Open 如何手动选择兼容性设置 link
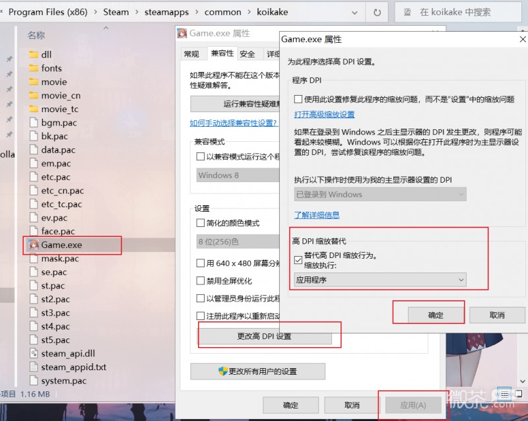This screenshot has width=528, height=421. (x=234, y=123)
